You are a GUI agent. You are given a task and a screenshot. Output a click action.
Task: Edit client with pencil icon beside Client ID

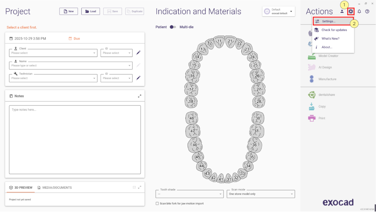click(x=138, y=53)
